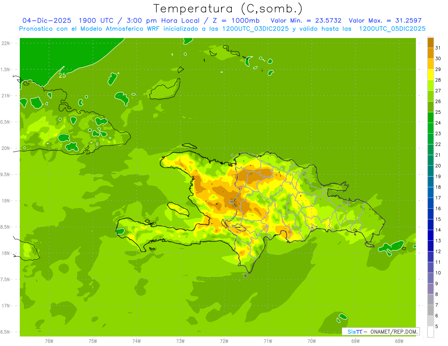Screen dimensions: 448x346
Task: Click legend scale value '5'
Action: click(436, 327)
